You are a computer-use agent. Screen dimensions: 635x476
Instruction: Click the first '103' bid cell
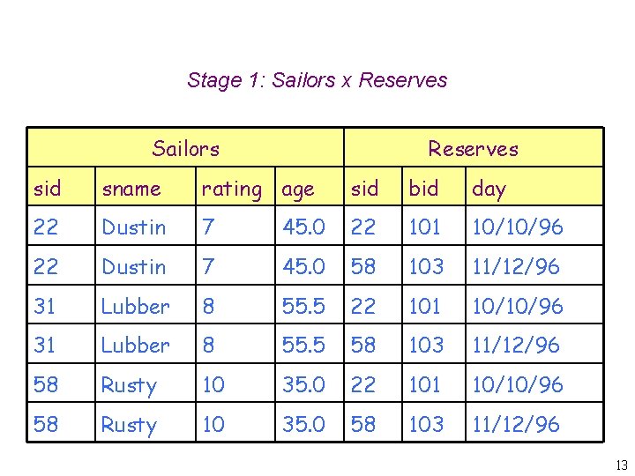(426, 266)
